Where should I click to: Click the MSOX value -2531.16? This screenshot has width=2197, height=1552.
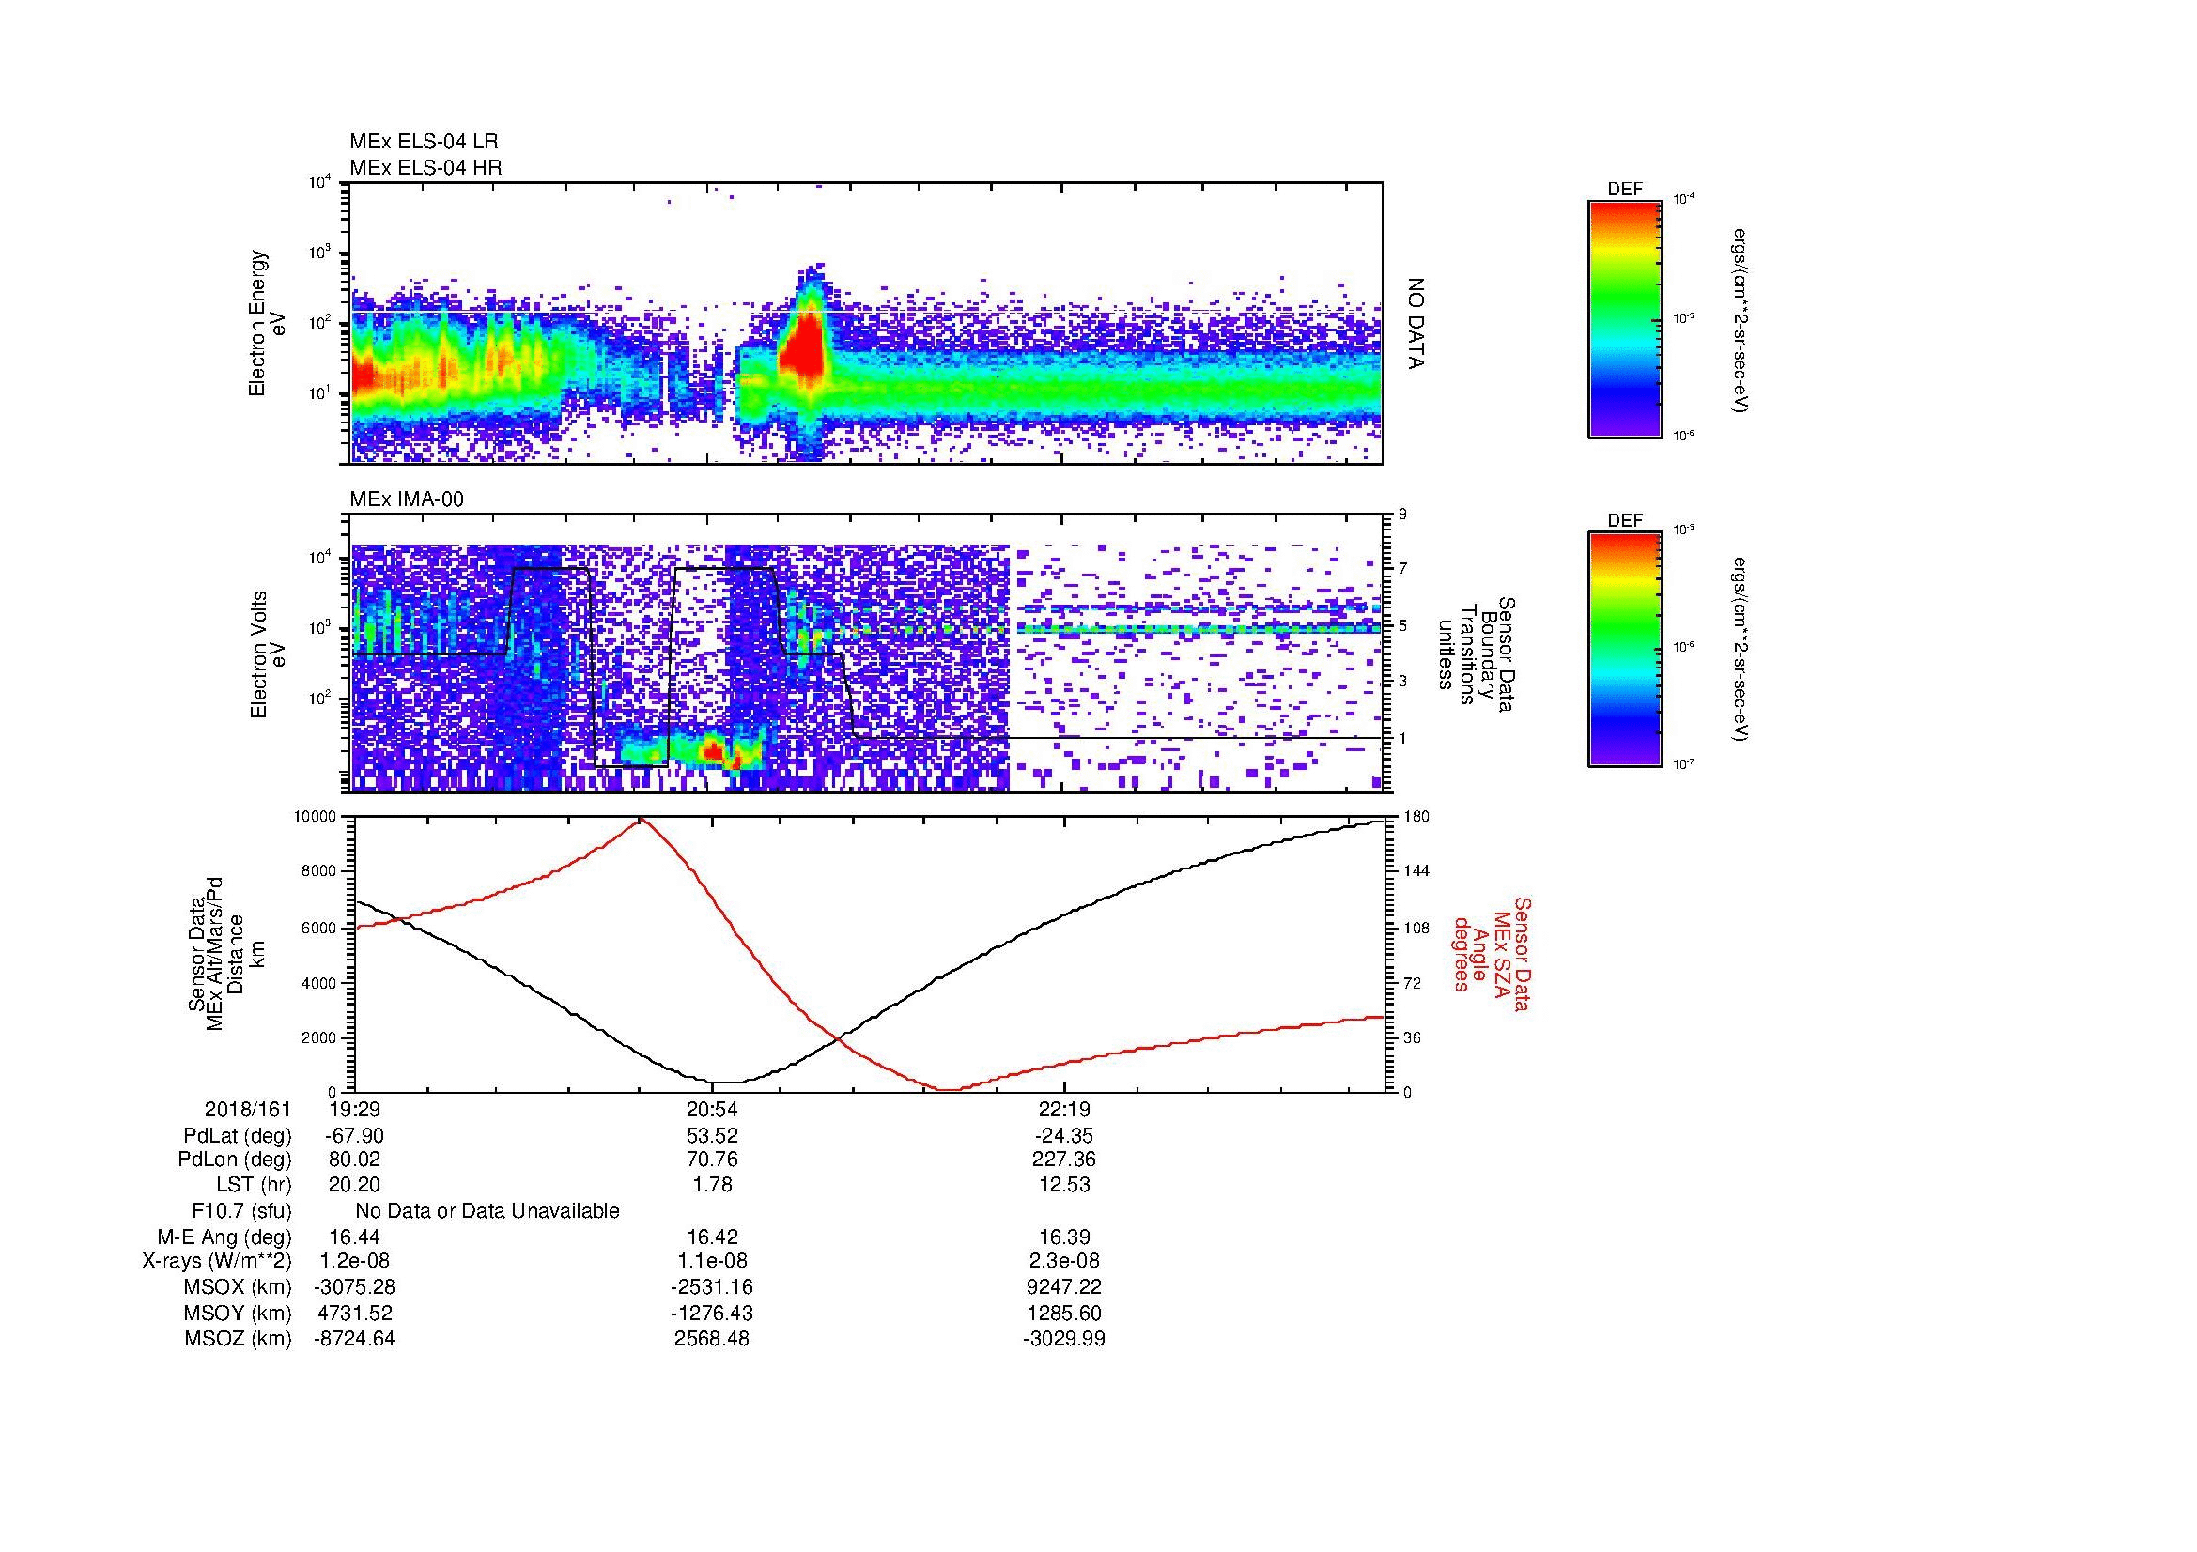pos(712,1288)
